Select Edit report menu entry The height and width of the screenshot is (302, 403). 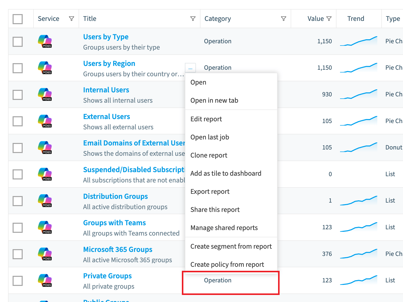click(231, 119)
